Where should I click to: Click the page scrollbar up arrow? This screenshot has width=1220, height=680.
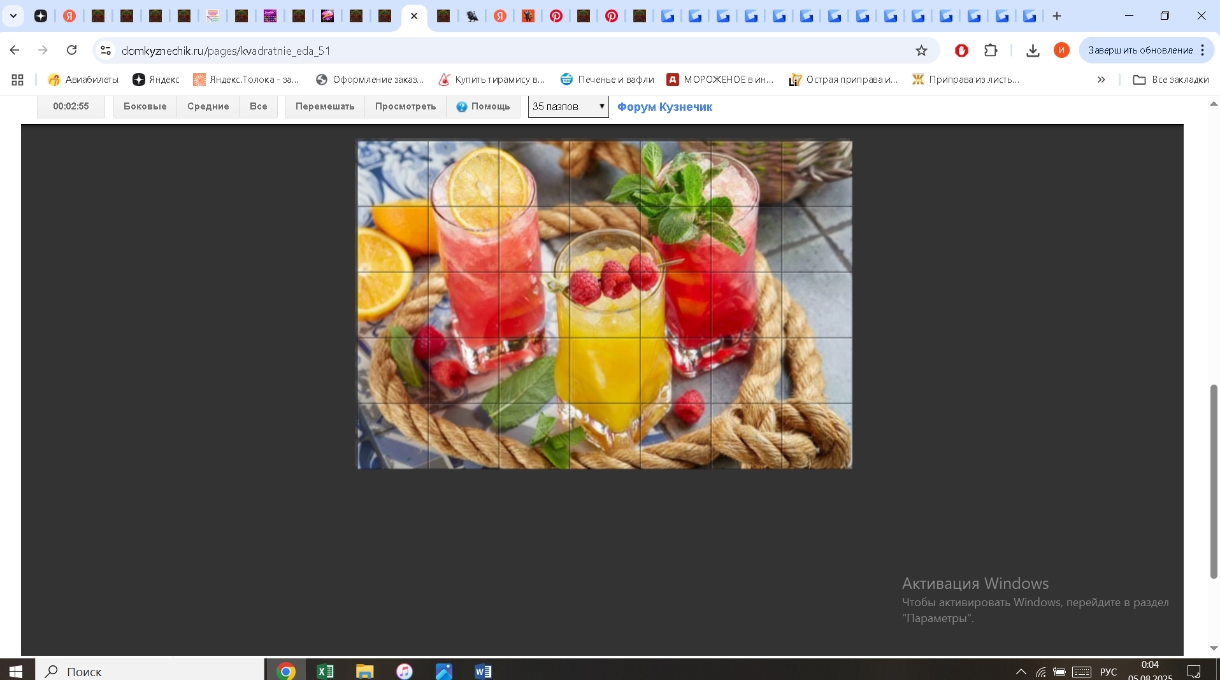(1214, 103)
